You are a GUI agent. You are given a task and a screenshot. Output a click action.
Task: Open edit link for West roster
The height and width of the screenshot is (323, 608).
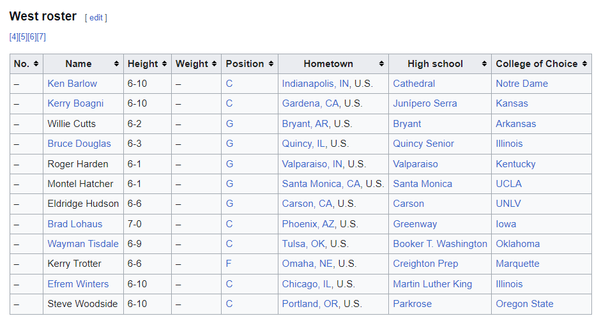point(96,18)
